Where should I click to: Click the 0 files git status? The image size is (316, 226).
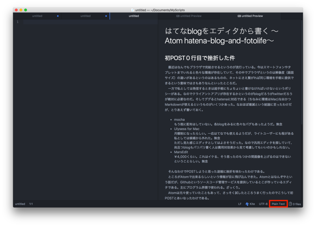(x=297, y=204)
